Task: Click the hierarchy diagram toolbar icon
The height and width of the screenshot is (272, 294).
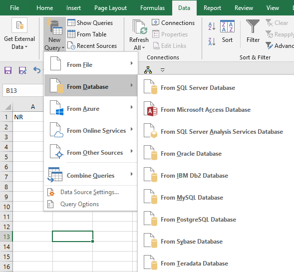Action: [x=148, y=70]
